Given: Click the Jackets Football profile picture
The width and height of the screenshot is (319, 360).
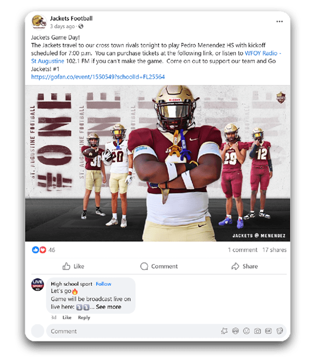Looking at the screenshot, I should [x=39, y=22].
